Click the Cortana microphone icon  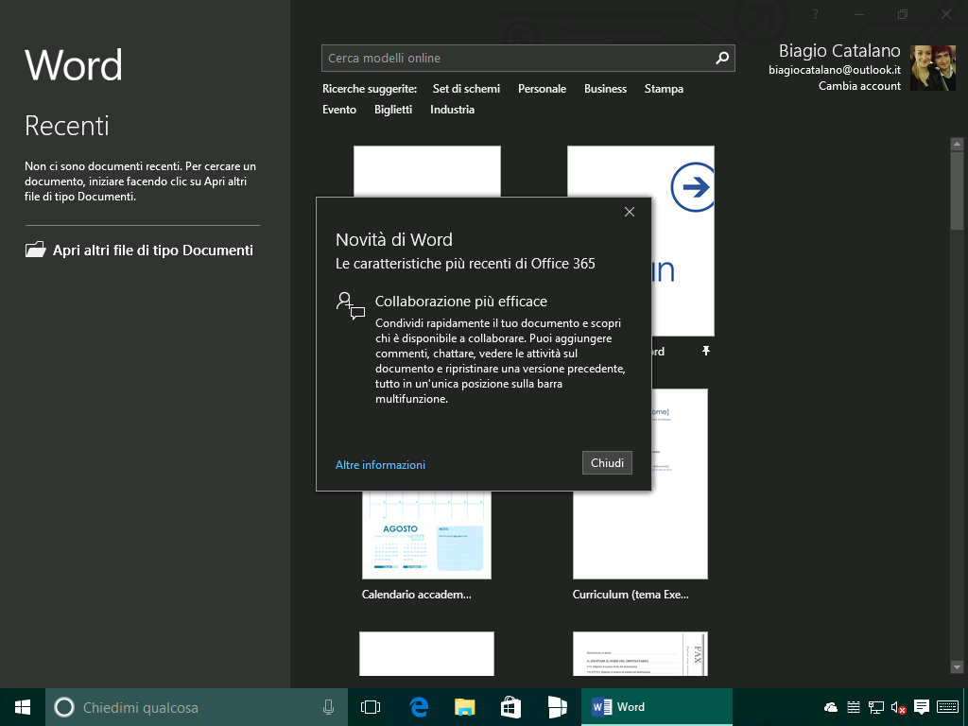tap(328, 707)
